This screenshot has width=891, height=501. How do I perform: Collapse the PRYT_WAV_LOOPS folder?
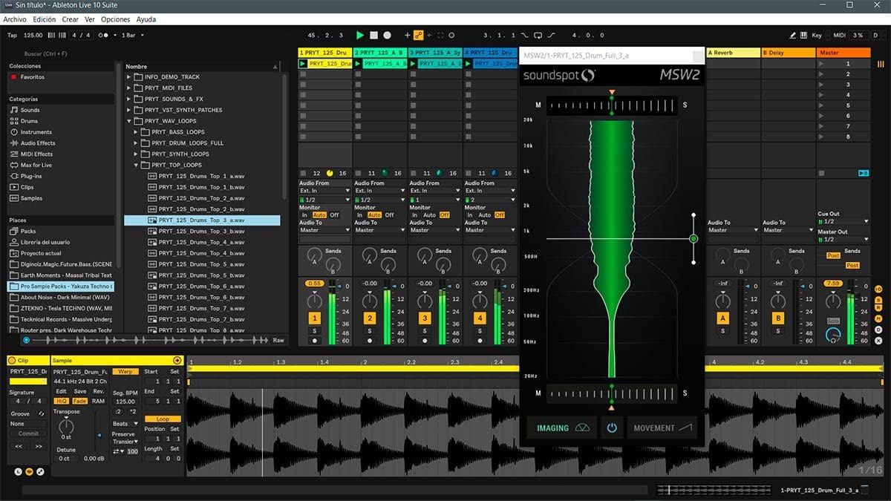(x=129, y=121)
